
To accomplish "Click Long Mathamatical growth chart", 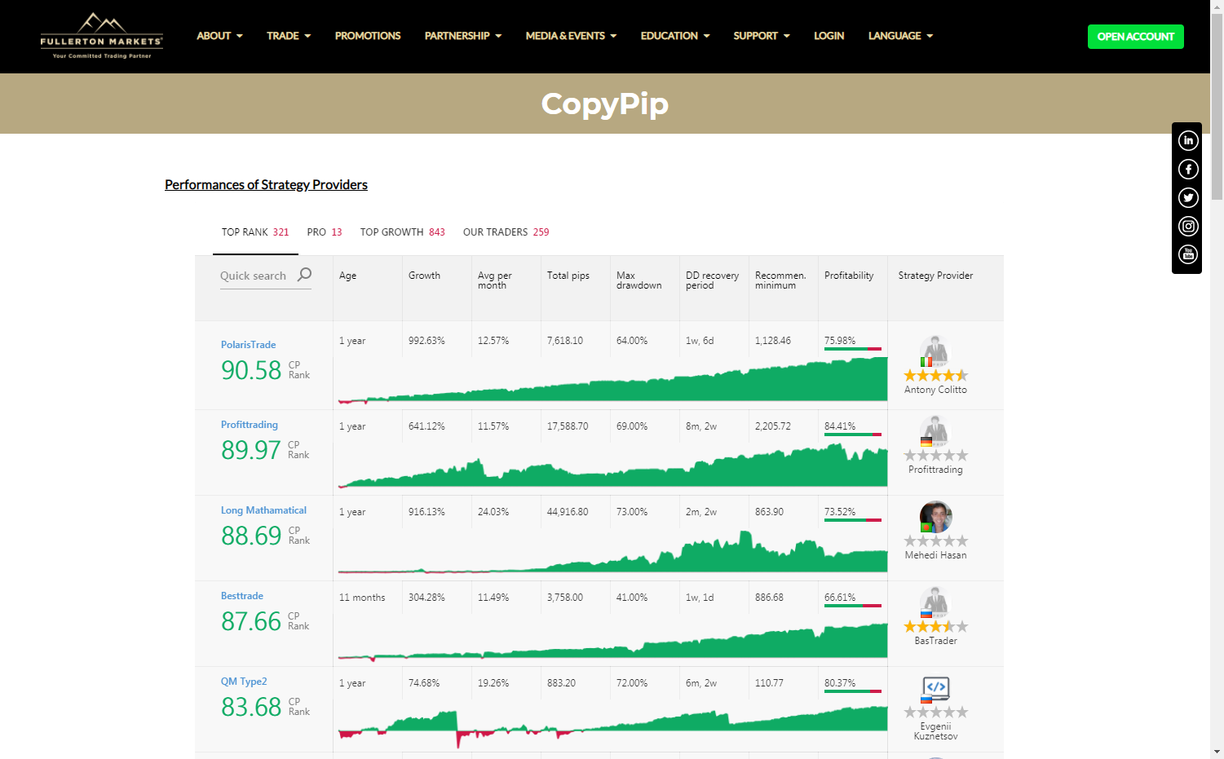I will 612,552.
